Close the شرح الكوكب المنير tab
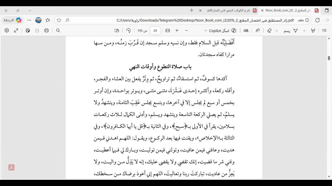 [x=200, y=11]
